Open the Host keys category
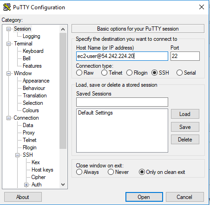 click(x=42, y=170)
